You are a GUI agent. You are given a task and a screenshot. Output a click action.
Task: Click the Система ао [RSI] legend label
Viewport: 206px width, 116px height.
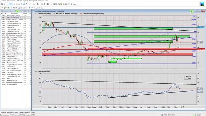click(44, 71)
